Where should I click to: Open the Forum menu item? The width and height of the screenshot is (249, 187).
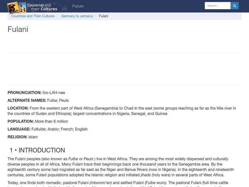tap(78, 6)
